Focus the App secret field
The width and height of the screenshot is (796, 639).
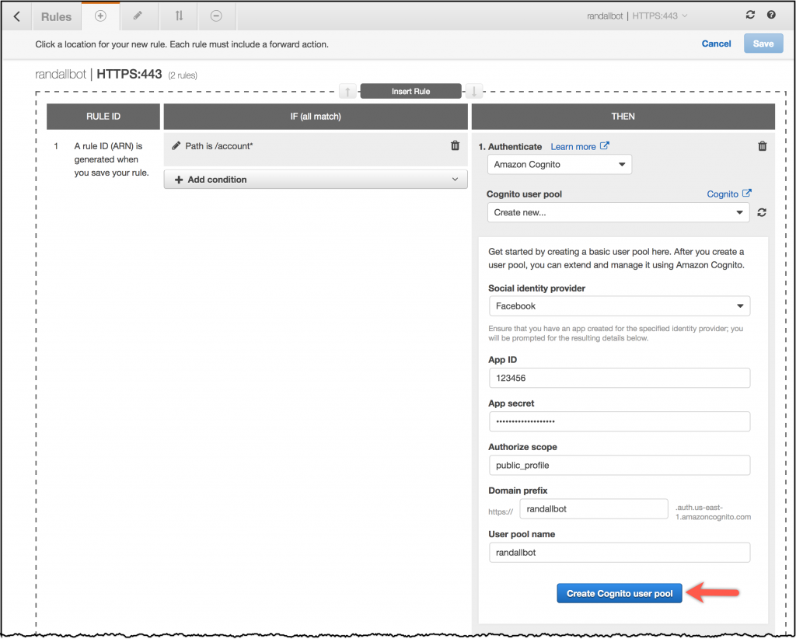pos(620,422)
